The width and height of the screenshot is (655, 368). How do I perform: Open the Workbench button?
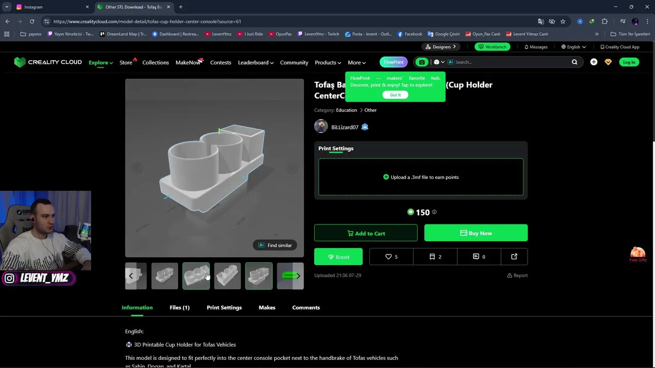tap(492, 47)
